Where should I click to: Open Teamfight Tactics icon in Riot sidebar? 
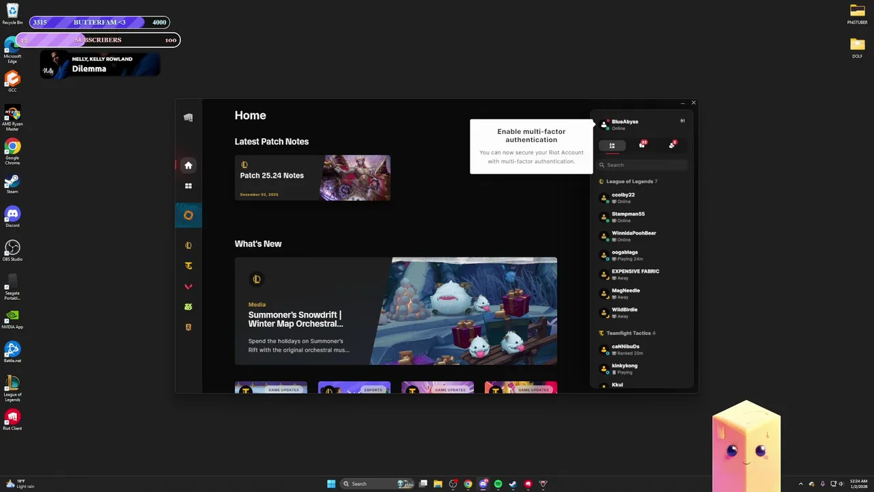click(x=188, y=266)
